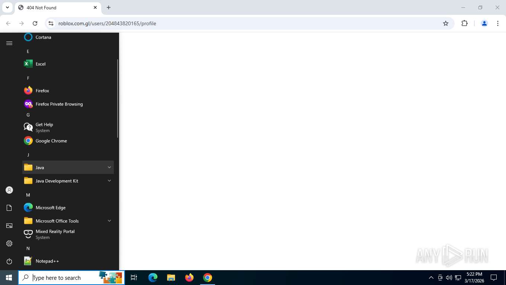Open Cortana from the Start menu
Screen dimensions: 506x285
click(x=68, y=37)
